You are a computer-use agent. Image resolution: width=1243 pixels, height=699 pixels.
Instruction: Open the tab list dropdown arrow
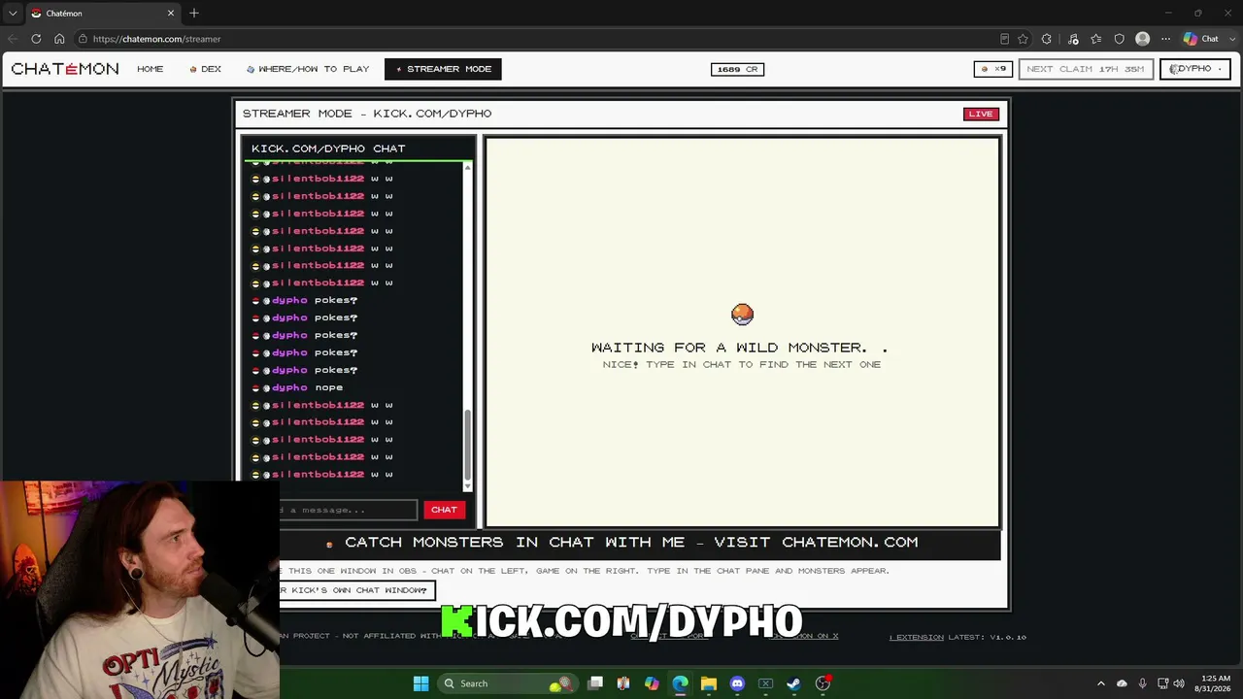[13, 14]
